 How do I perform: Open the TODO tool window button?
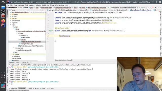(50, 88)
